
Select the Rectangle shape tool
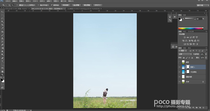click(x=2, y=68)
